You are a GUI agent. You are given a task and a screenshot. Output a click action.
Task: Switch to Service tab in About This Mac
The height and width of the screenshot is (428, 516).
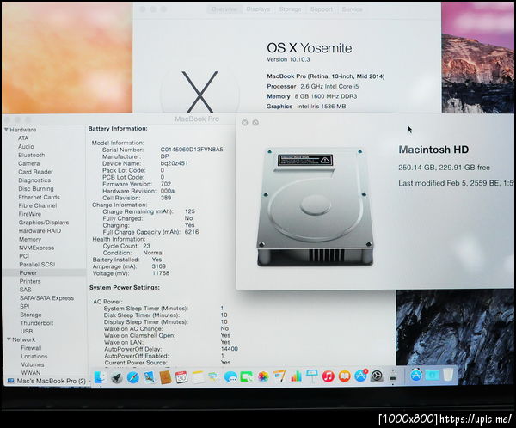click(x=352, y=9)
